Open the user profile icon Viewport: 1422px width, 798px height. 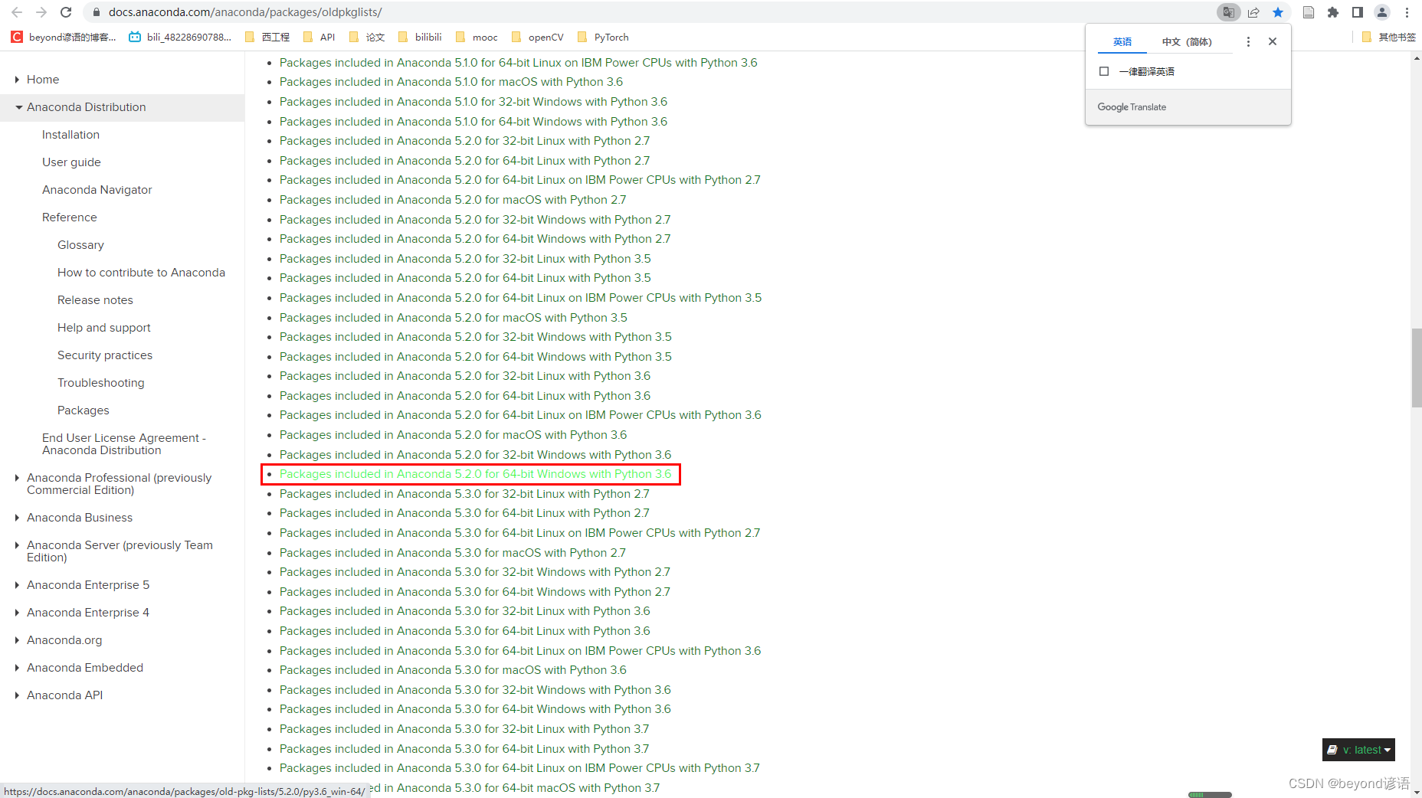tap(1382, 12)
